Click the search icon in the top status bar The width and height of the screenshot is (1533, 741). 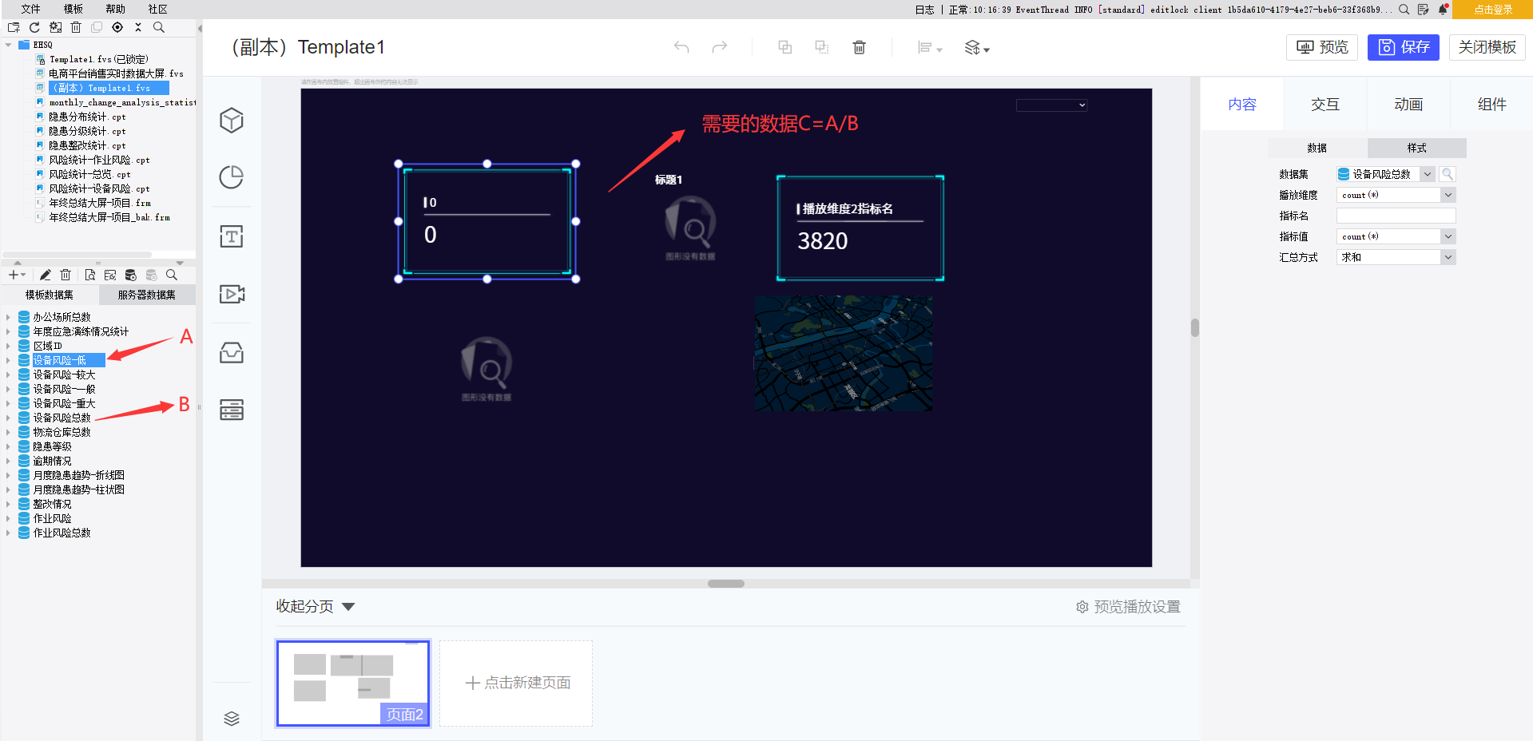pyautogui.click(x=1404, y=10)
